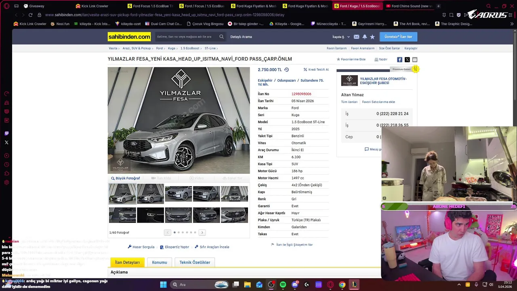Screen dimensions: 517x291
Task: Go to previous thumbnail page arrow
Action: 167,232
